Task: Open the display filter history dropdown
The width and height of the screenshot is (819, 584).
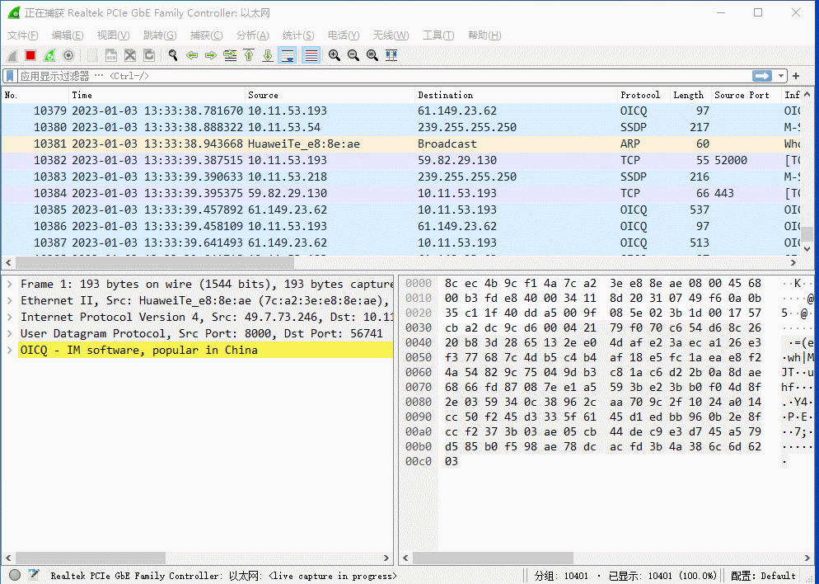Action: (781, 76)
